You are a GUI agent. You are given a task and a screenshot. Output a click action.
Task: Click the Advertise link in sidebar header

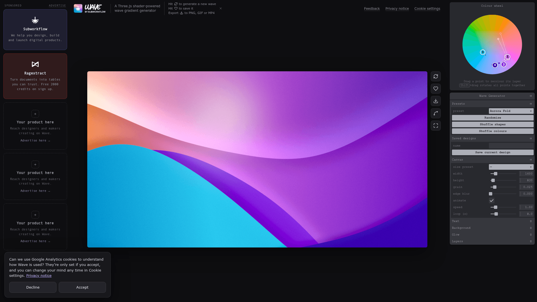(57, 6)
